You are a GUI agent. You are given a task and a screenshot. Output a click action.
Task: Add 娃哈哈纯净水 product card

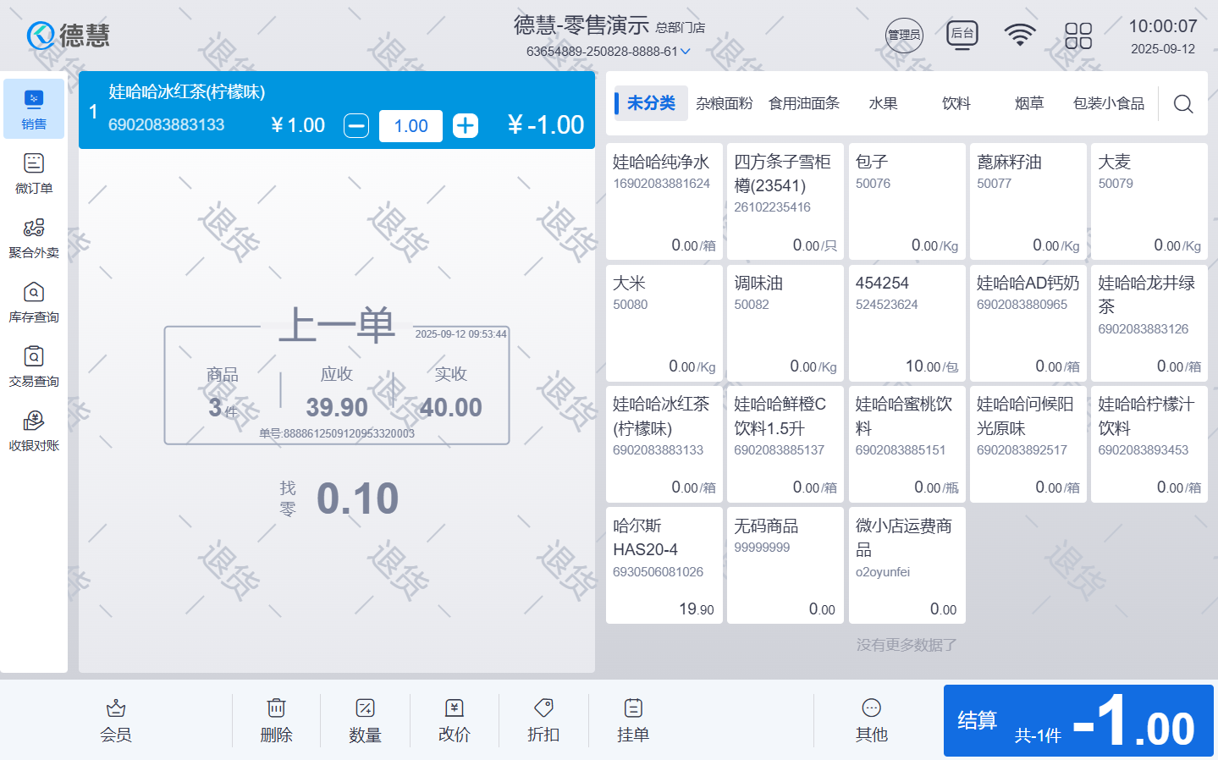pos(664,201)
